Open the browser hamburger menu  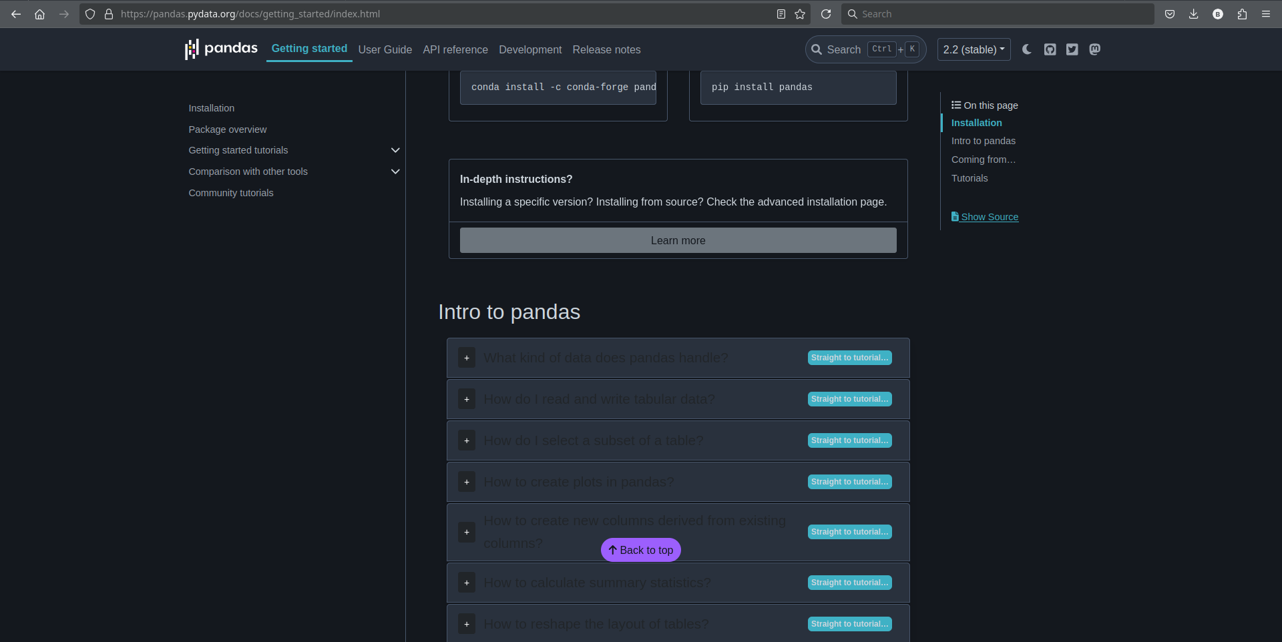click(1266, 14)
